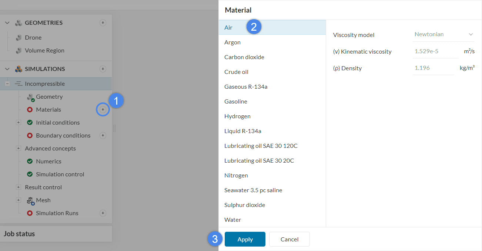Click the Density value field
The width and height of the screenshot is (482, 251).
coord(433,68)
